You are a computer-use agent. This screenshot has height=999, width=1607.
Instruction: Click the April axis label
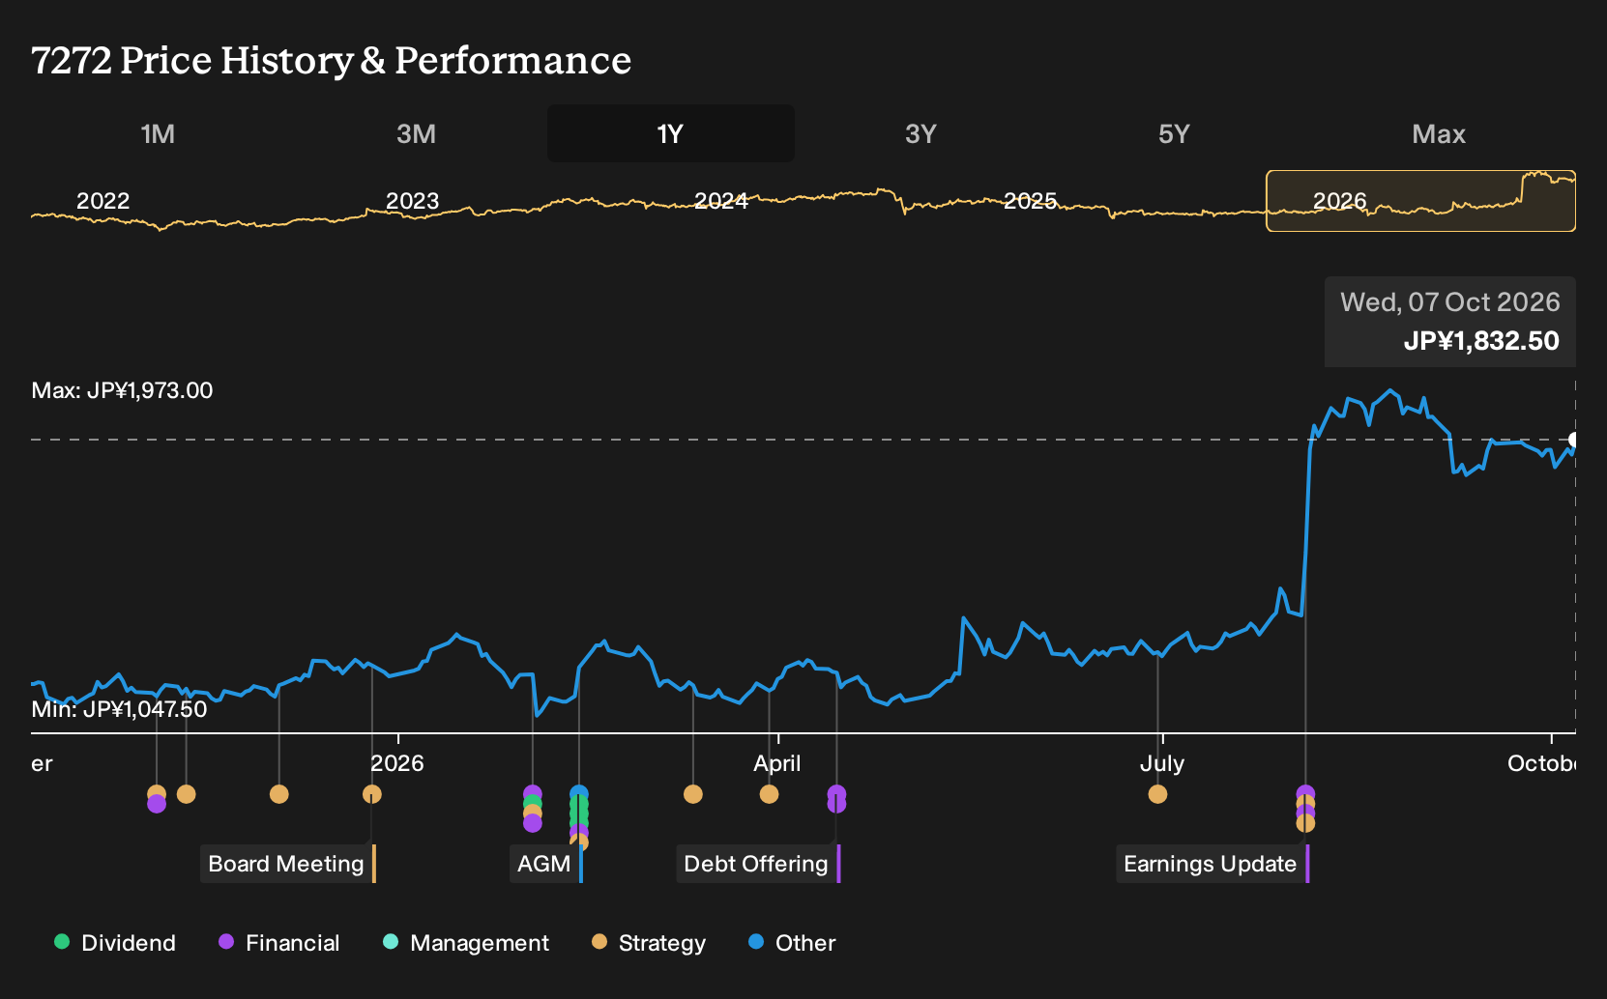(777, 763)
